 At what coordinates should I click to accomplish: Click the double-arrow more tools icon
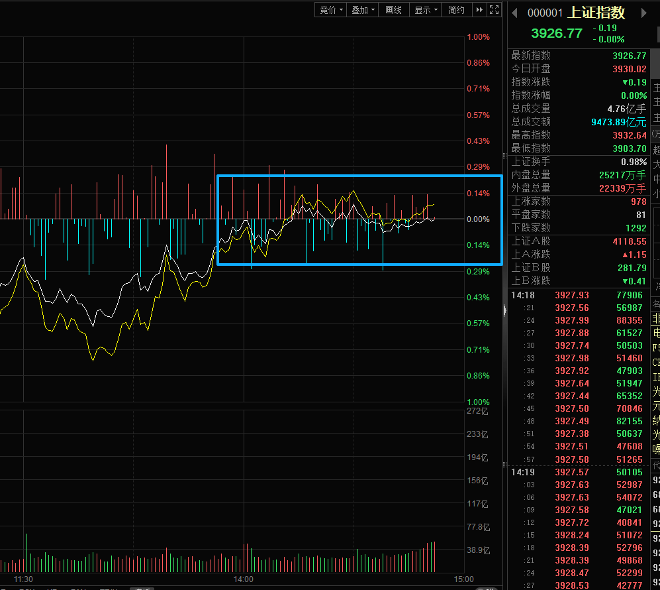[479, 10]
